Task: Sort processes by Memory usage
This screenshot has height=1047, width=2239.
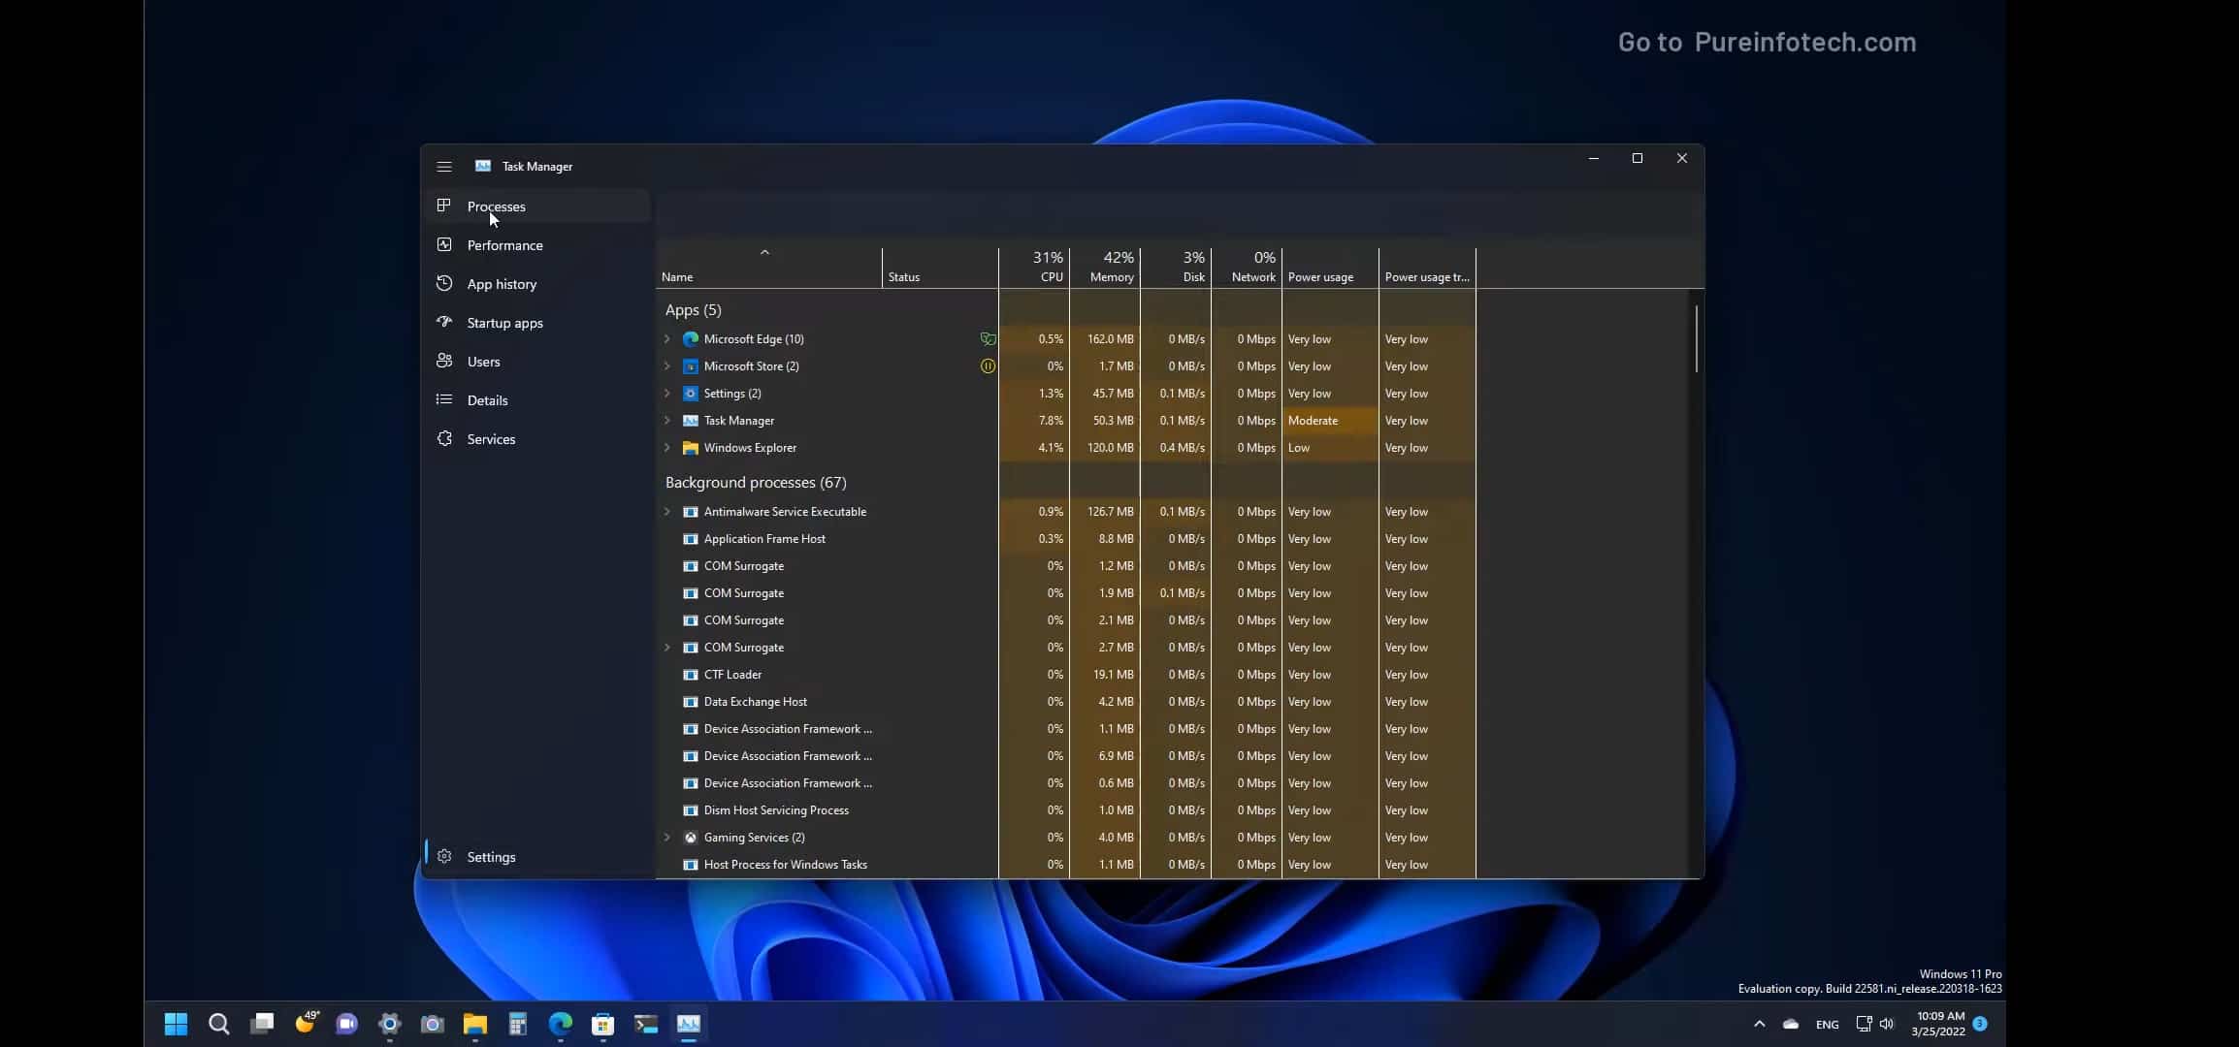Action: click(x=1105, y=268)
